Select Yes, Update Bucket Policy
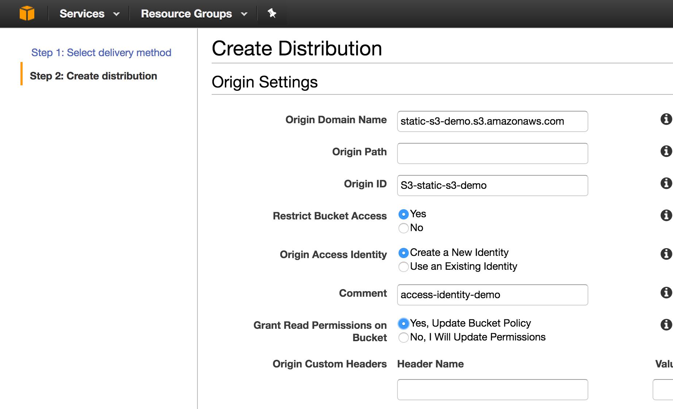The width and height of the screenshot is (673, 409). (403, 324)
